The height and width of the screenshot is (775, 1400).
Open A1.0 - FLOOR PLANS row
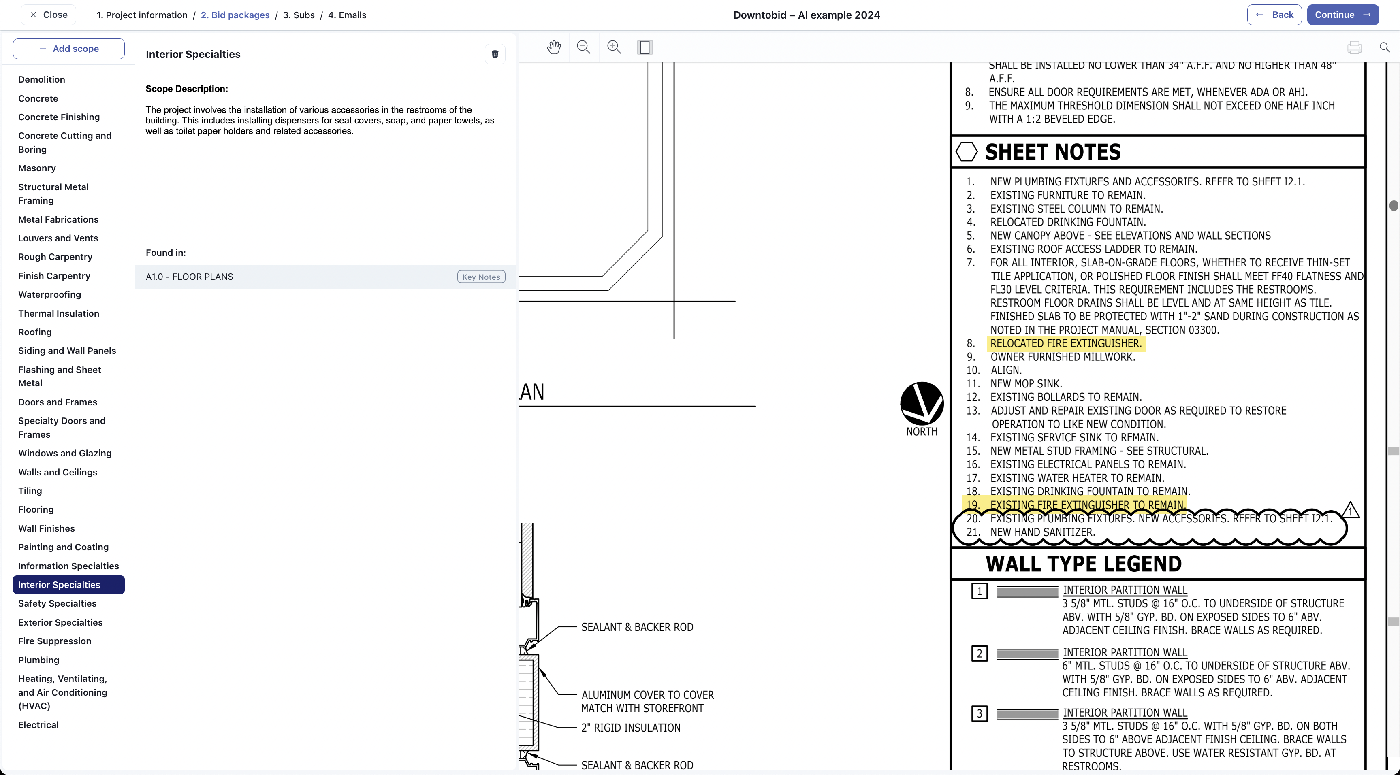(x=326, y=277)
